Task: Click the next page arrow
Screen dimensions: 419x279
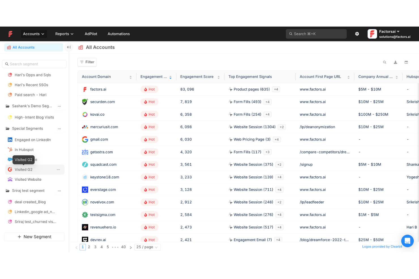Action: [131, 247]
